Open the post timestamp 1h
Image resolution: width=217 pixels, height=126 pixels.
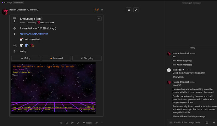[x=102, y=10]
